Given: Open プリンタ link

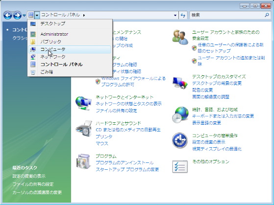Looking at the screenshot, I should [104, 137].
